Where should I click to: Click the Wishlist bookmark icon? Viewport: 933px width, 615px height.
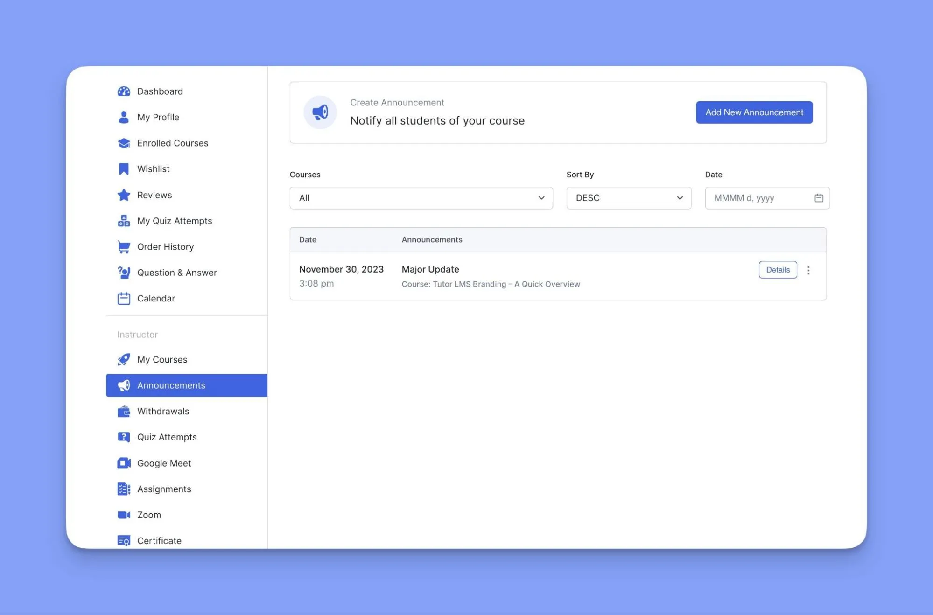[x=124, y=169]
